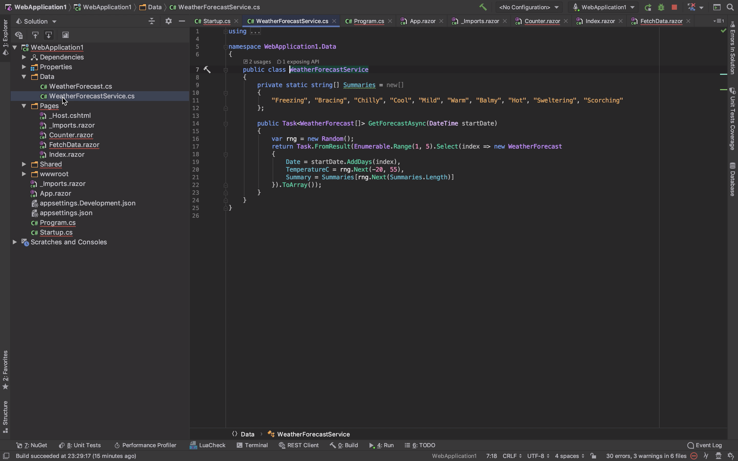Toggle the read-only lock icon
The image size is (738, 461).
[593, 456]
